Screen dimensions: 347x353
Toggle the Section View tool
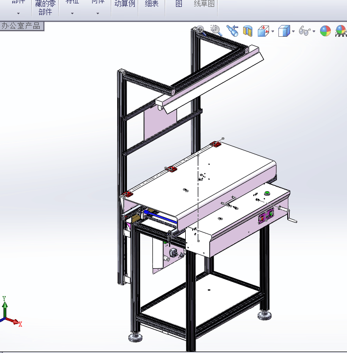[x=248, y=31]
